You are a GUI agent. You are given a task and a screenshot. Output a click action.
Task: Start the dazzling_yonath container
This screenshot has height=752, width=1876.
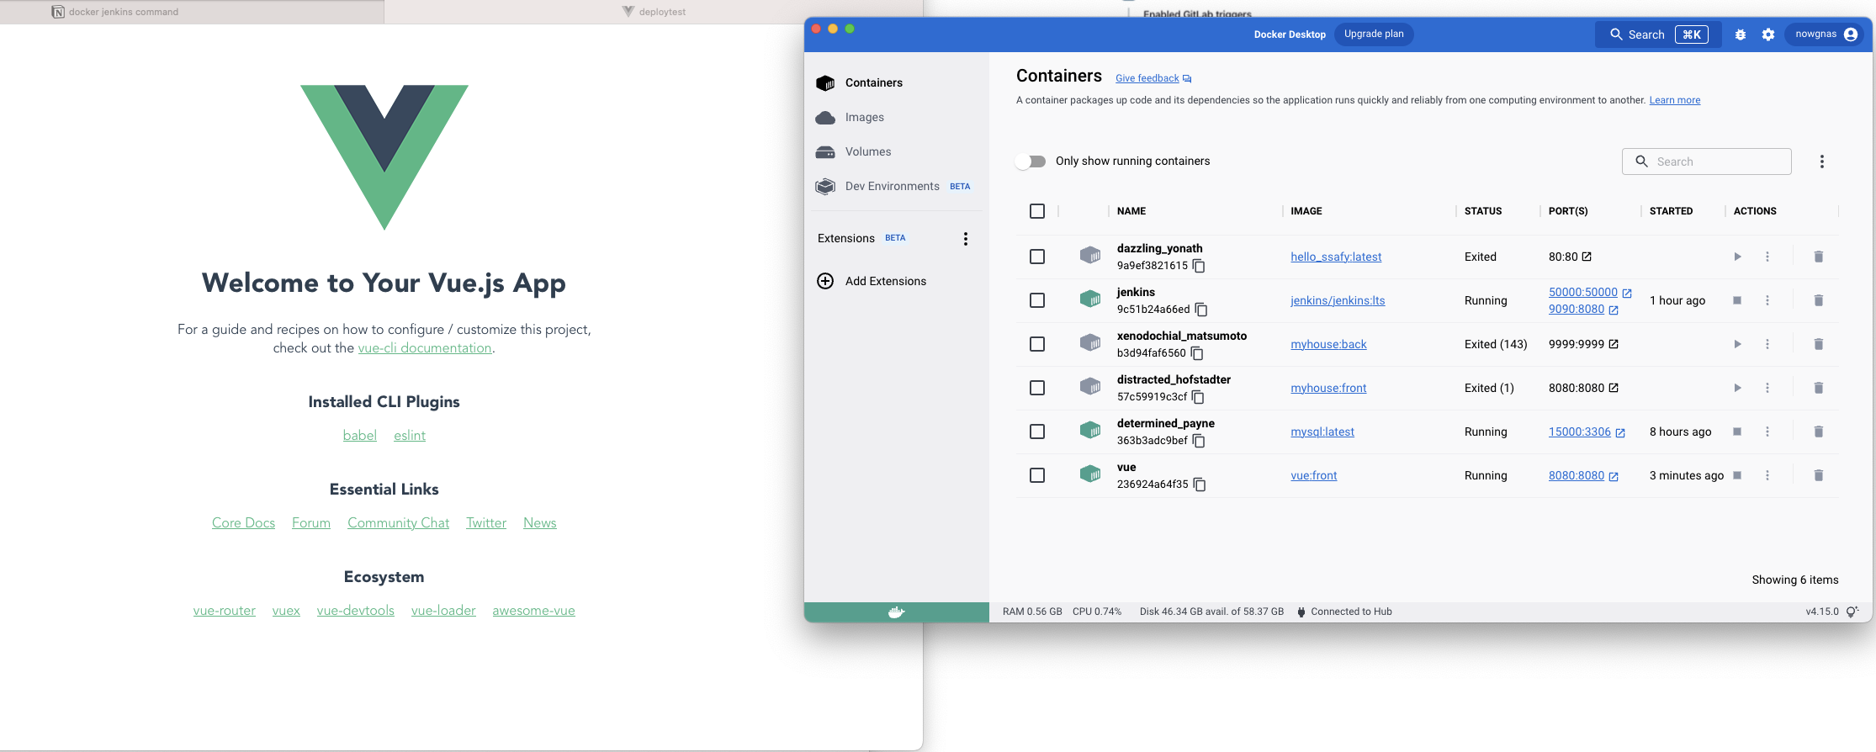[x=1737, y=257]
